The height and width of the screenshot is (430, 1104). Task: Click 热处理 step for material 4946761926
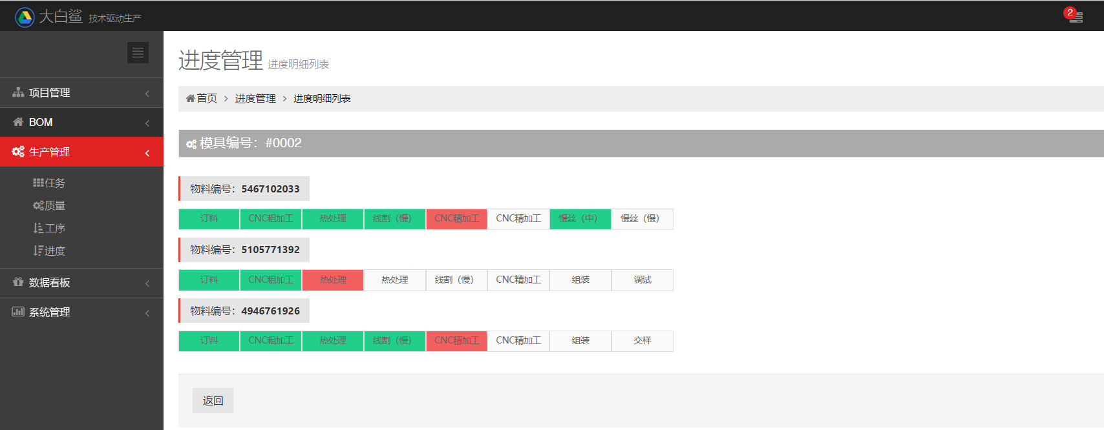pyautogui.click(x=333, y=341)
